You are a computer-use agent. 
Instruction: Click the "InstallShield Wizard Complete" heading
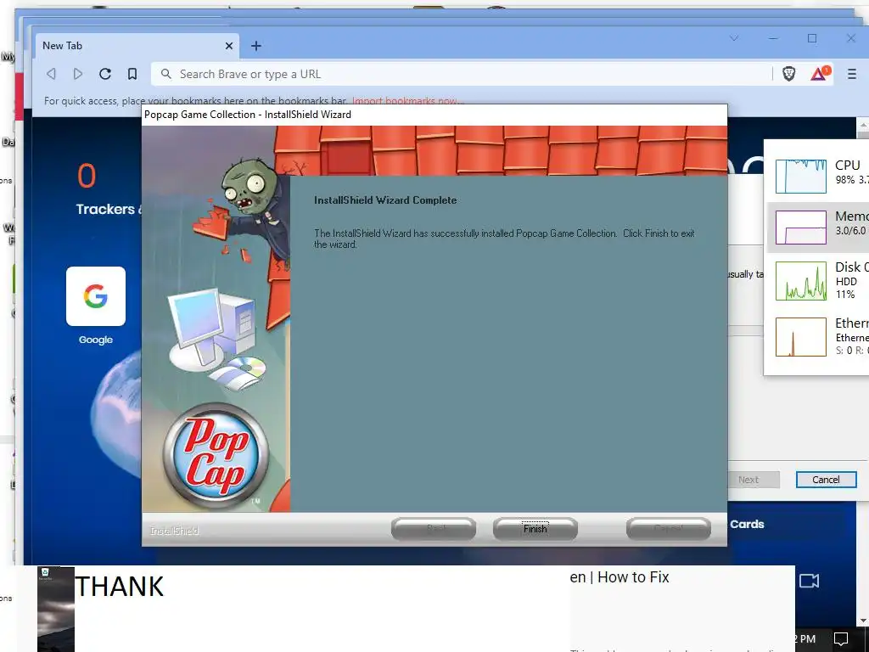385,200
